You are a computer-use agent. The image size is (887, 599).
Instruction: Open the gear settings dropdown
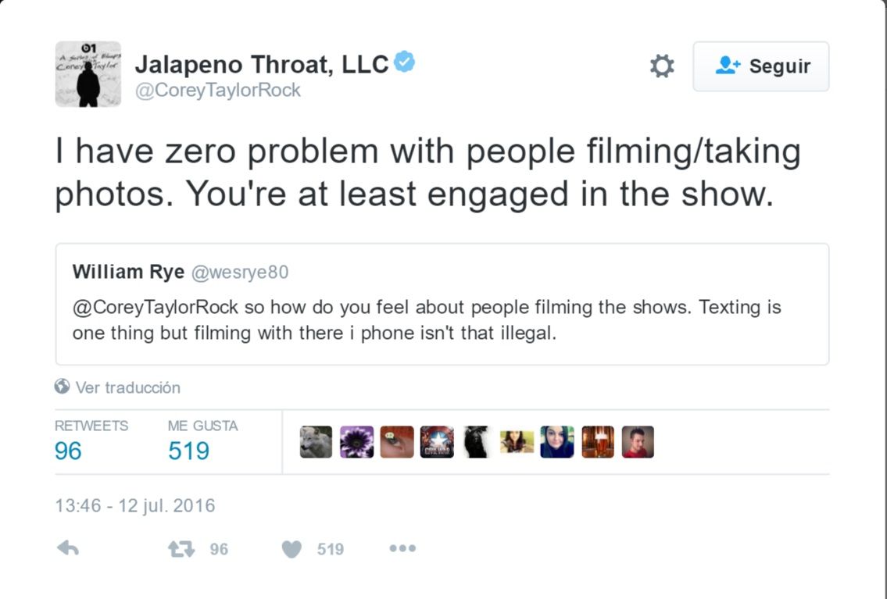[662, 66]
